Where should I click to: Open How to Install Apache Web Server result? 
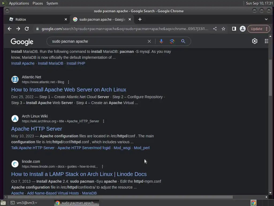(x=69, y=90)
